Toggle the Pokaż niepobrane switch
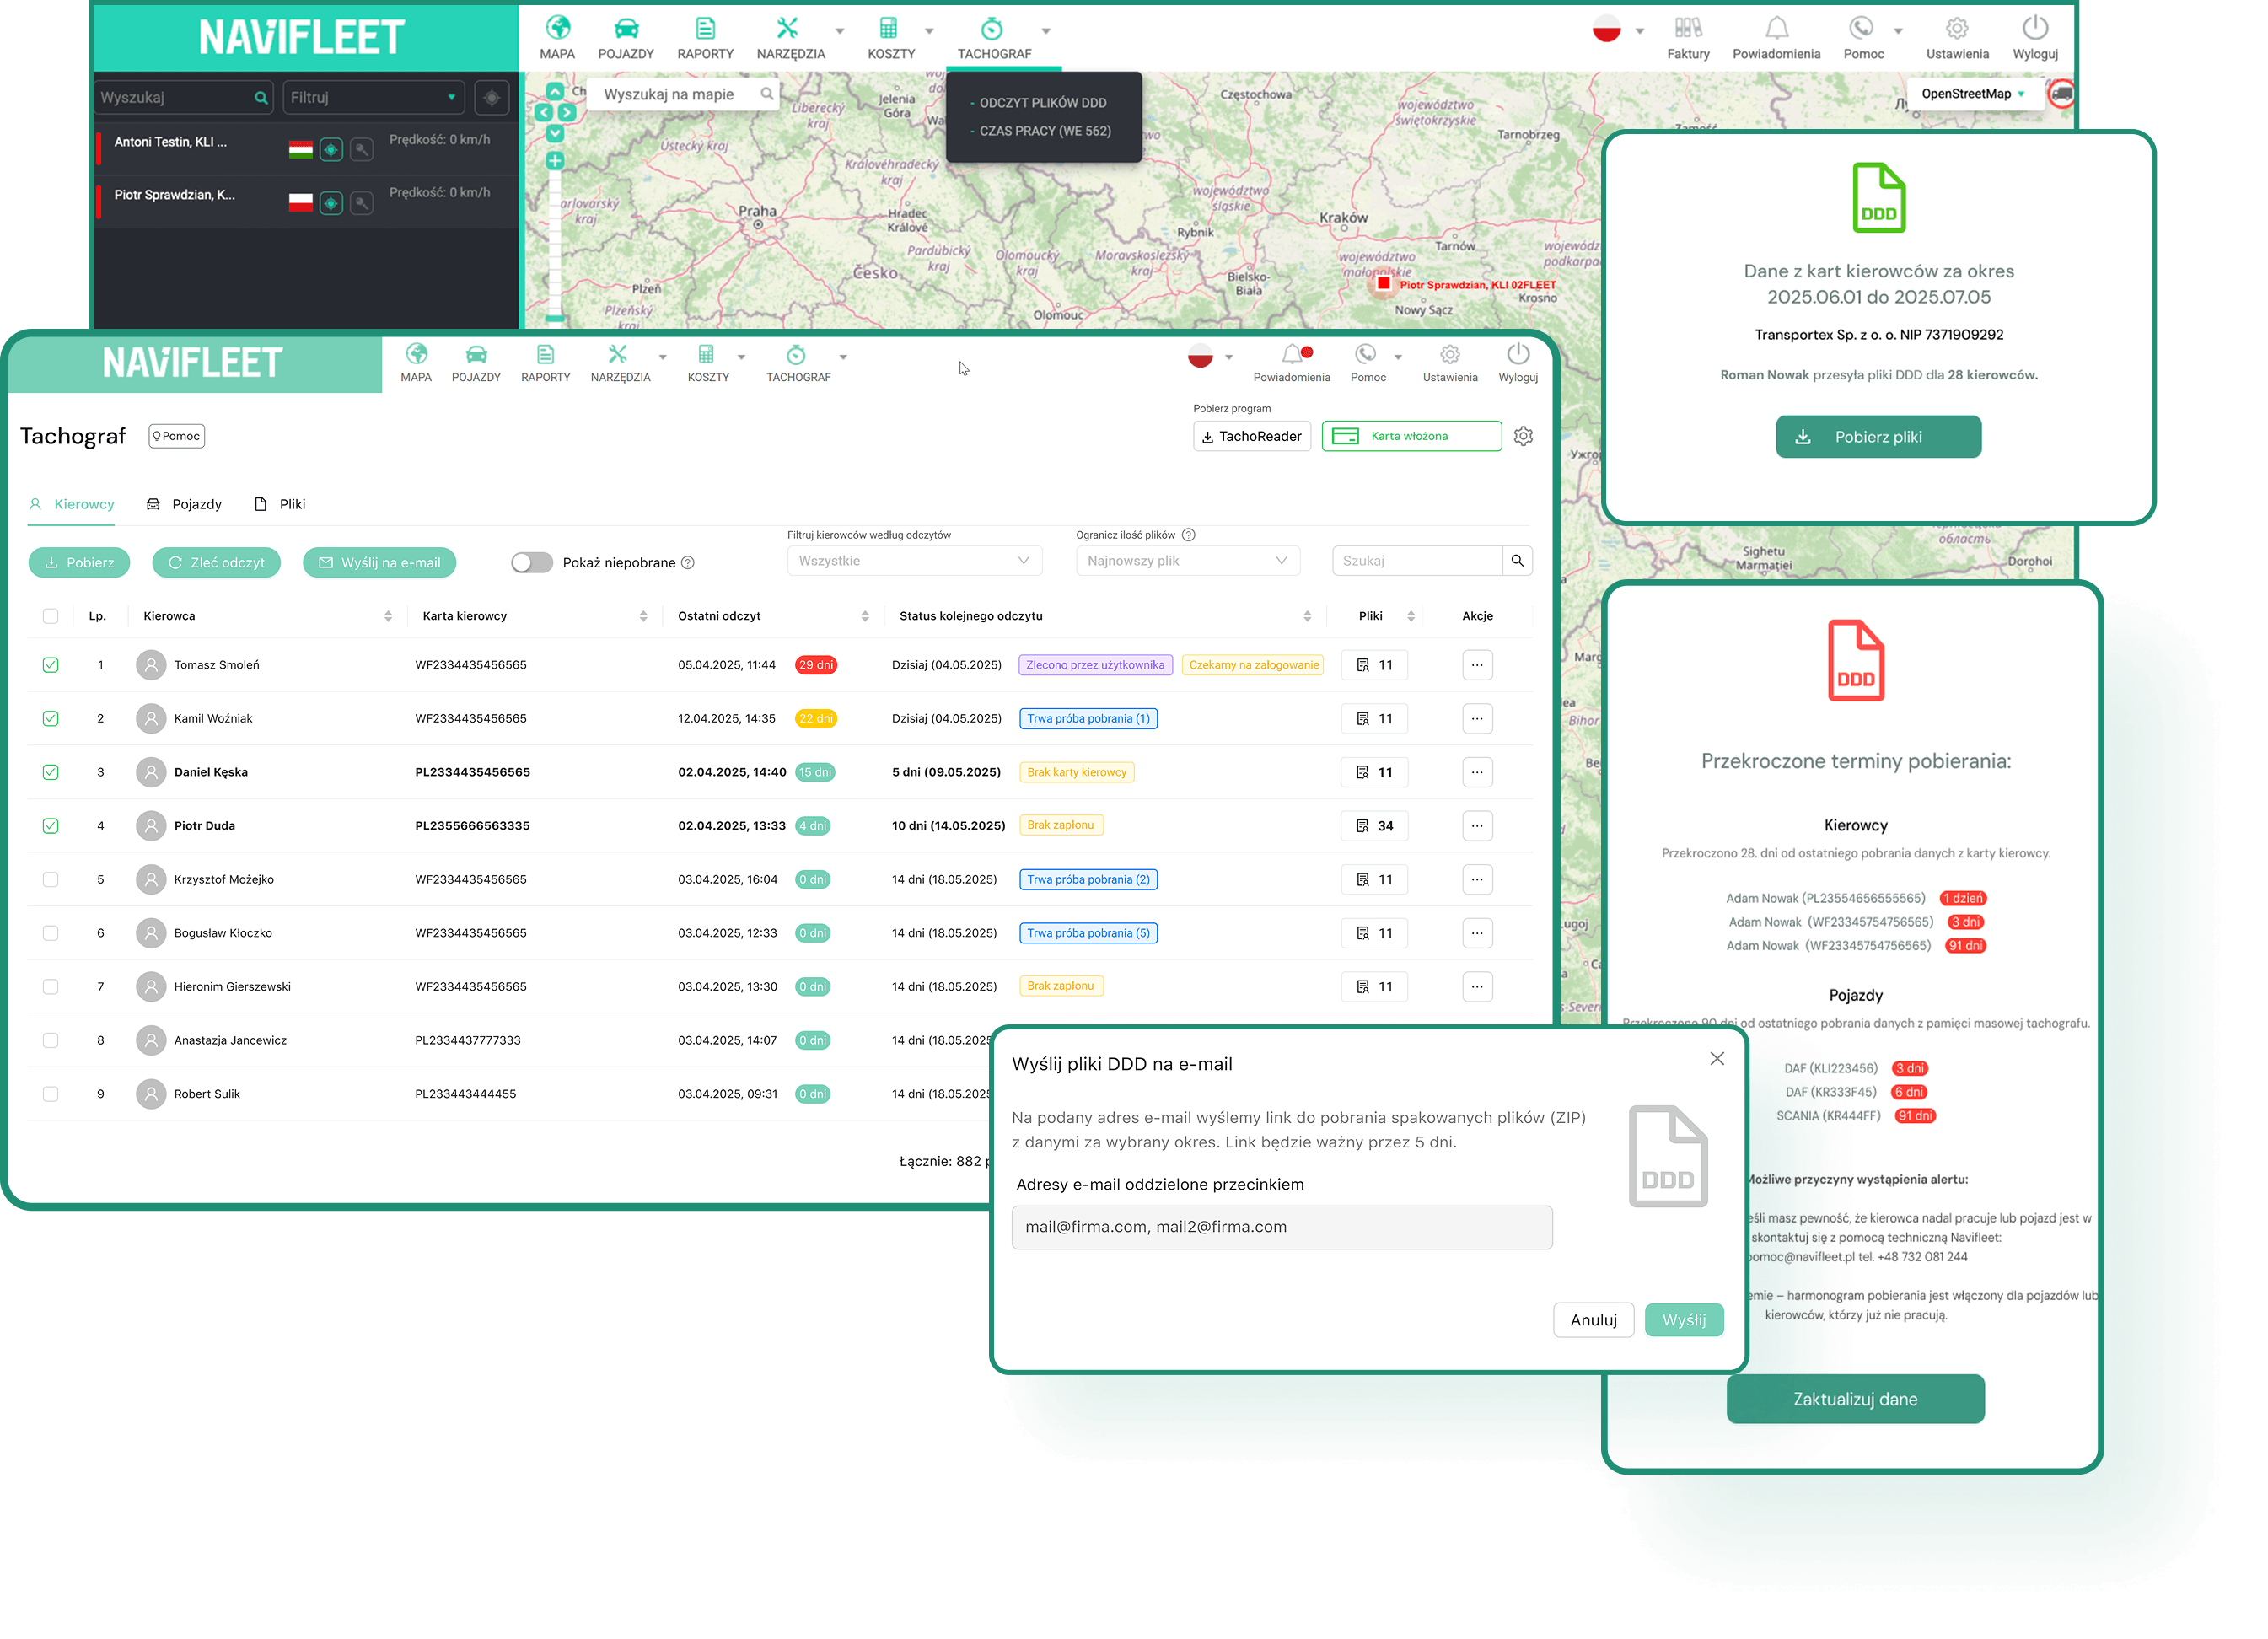Screen dimensions: 2268x1639 point(532,563)
